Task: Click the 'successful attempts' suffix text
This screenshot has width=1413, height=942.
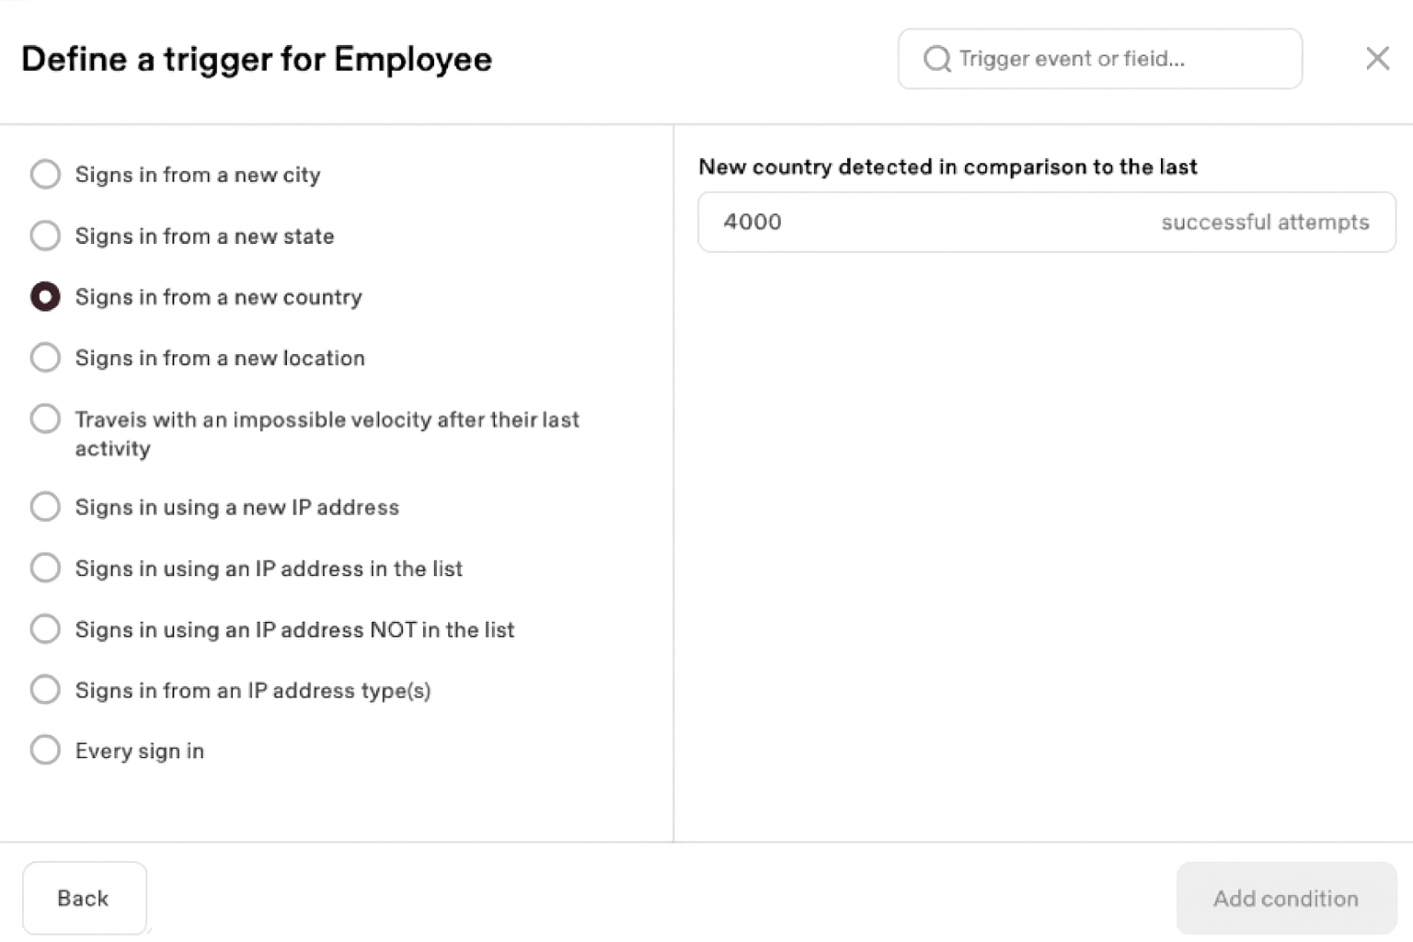Action: click(1265, 222)
